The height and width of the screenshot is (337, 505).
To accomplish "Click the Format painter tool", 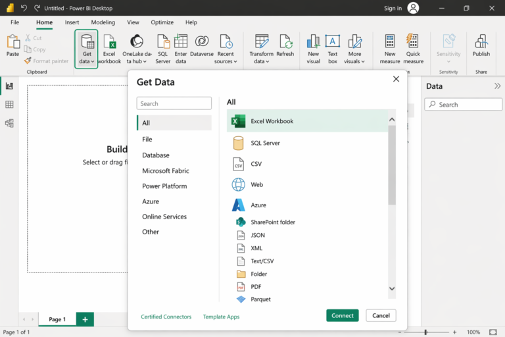I will tap(47, 61).
